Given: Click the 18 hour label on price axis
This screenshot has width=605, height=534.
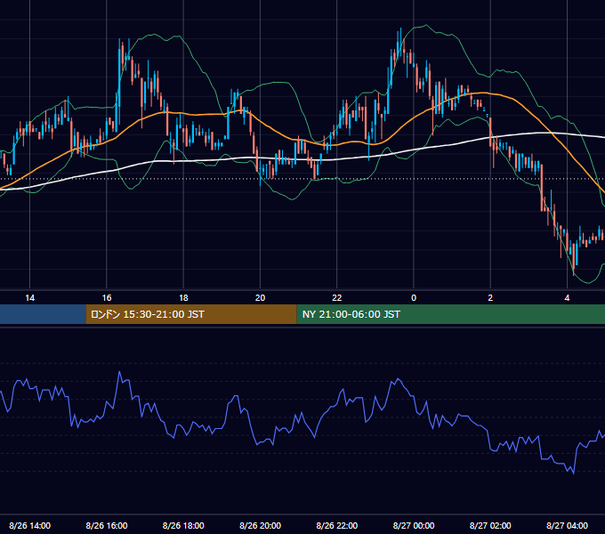Looking at the screenshot, I should pos(183,298).
